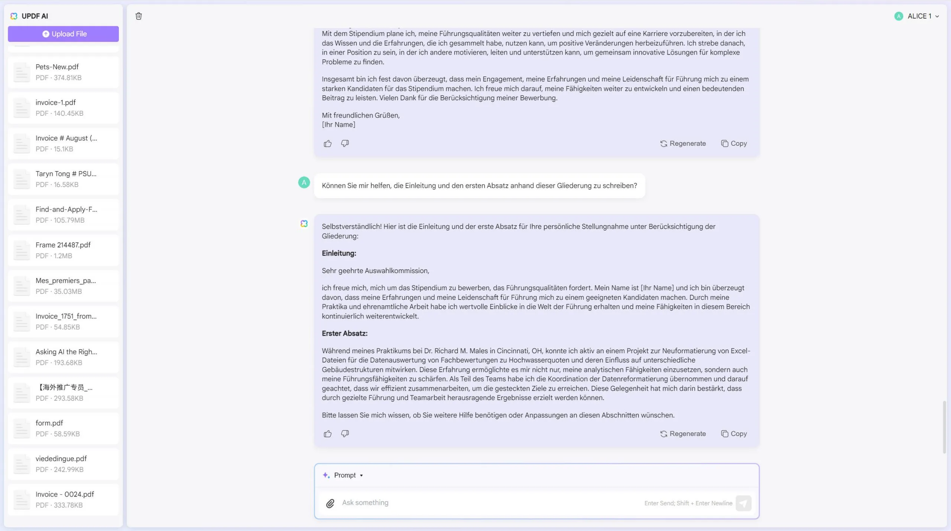
Task: Click the Upload File button
Action: click(63, 34)
